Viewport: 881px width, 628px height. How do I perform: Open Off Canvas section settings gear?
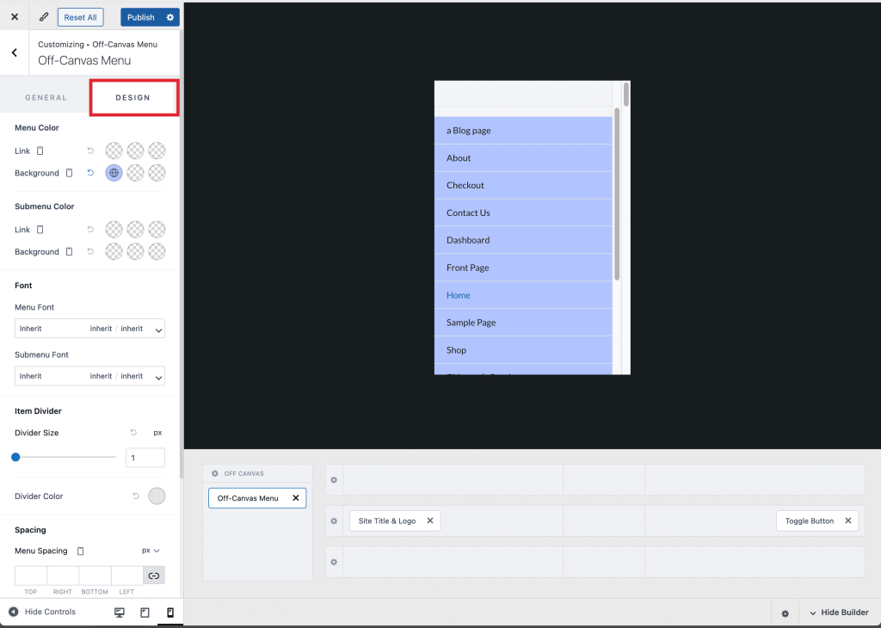pyautogui.click(x=215, y=474)
